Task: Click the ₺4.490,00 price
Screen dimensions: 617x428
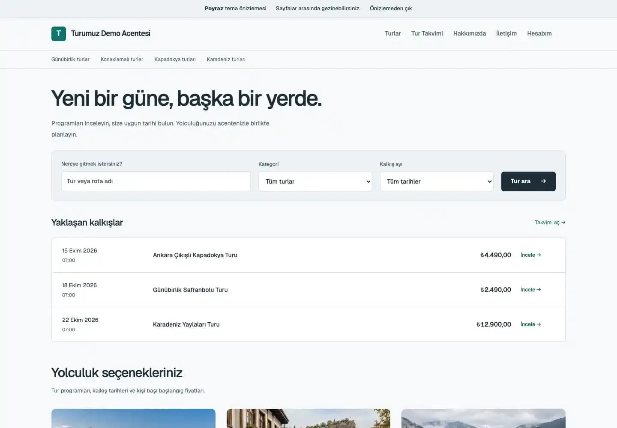Action: (x=496, y=255)
